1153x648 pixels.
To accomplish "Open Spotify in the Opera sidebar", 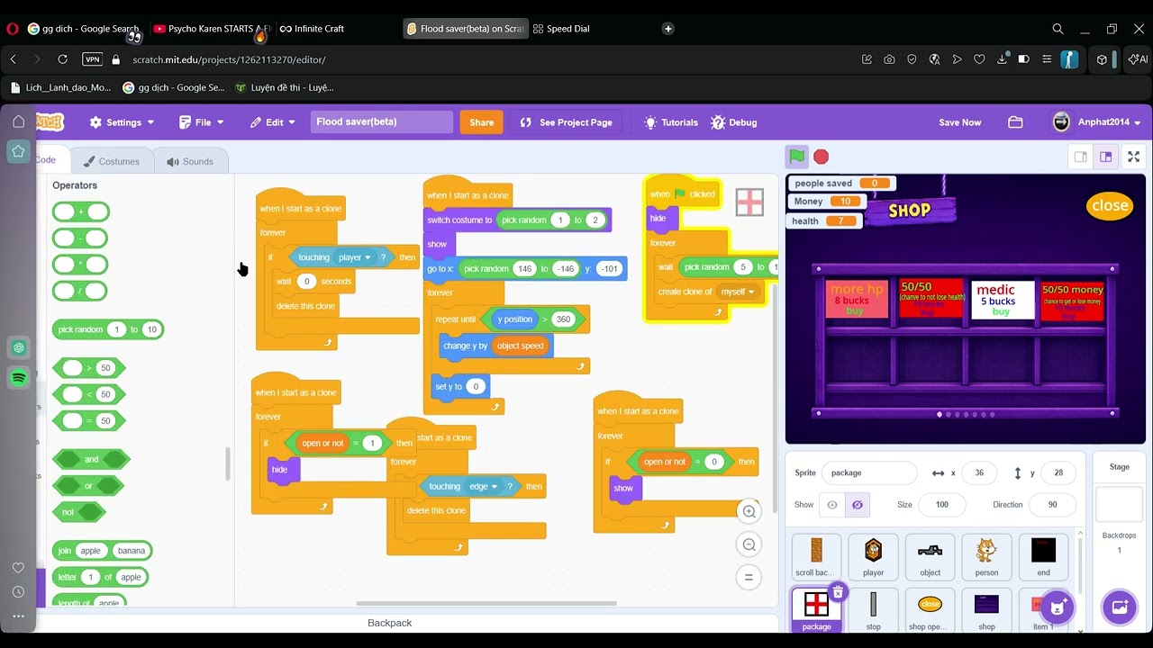I will click(x=18, y=378).
